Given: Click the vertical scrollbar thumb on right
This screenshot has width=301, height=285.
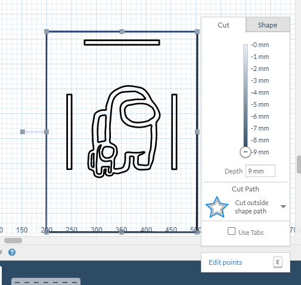Looking at the screenshot, I should tap(299, 165).
